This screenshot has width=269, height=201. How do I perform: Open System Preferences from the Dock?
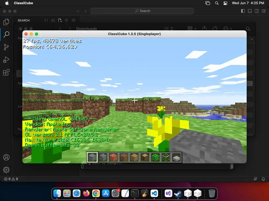[116, 193]
